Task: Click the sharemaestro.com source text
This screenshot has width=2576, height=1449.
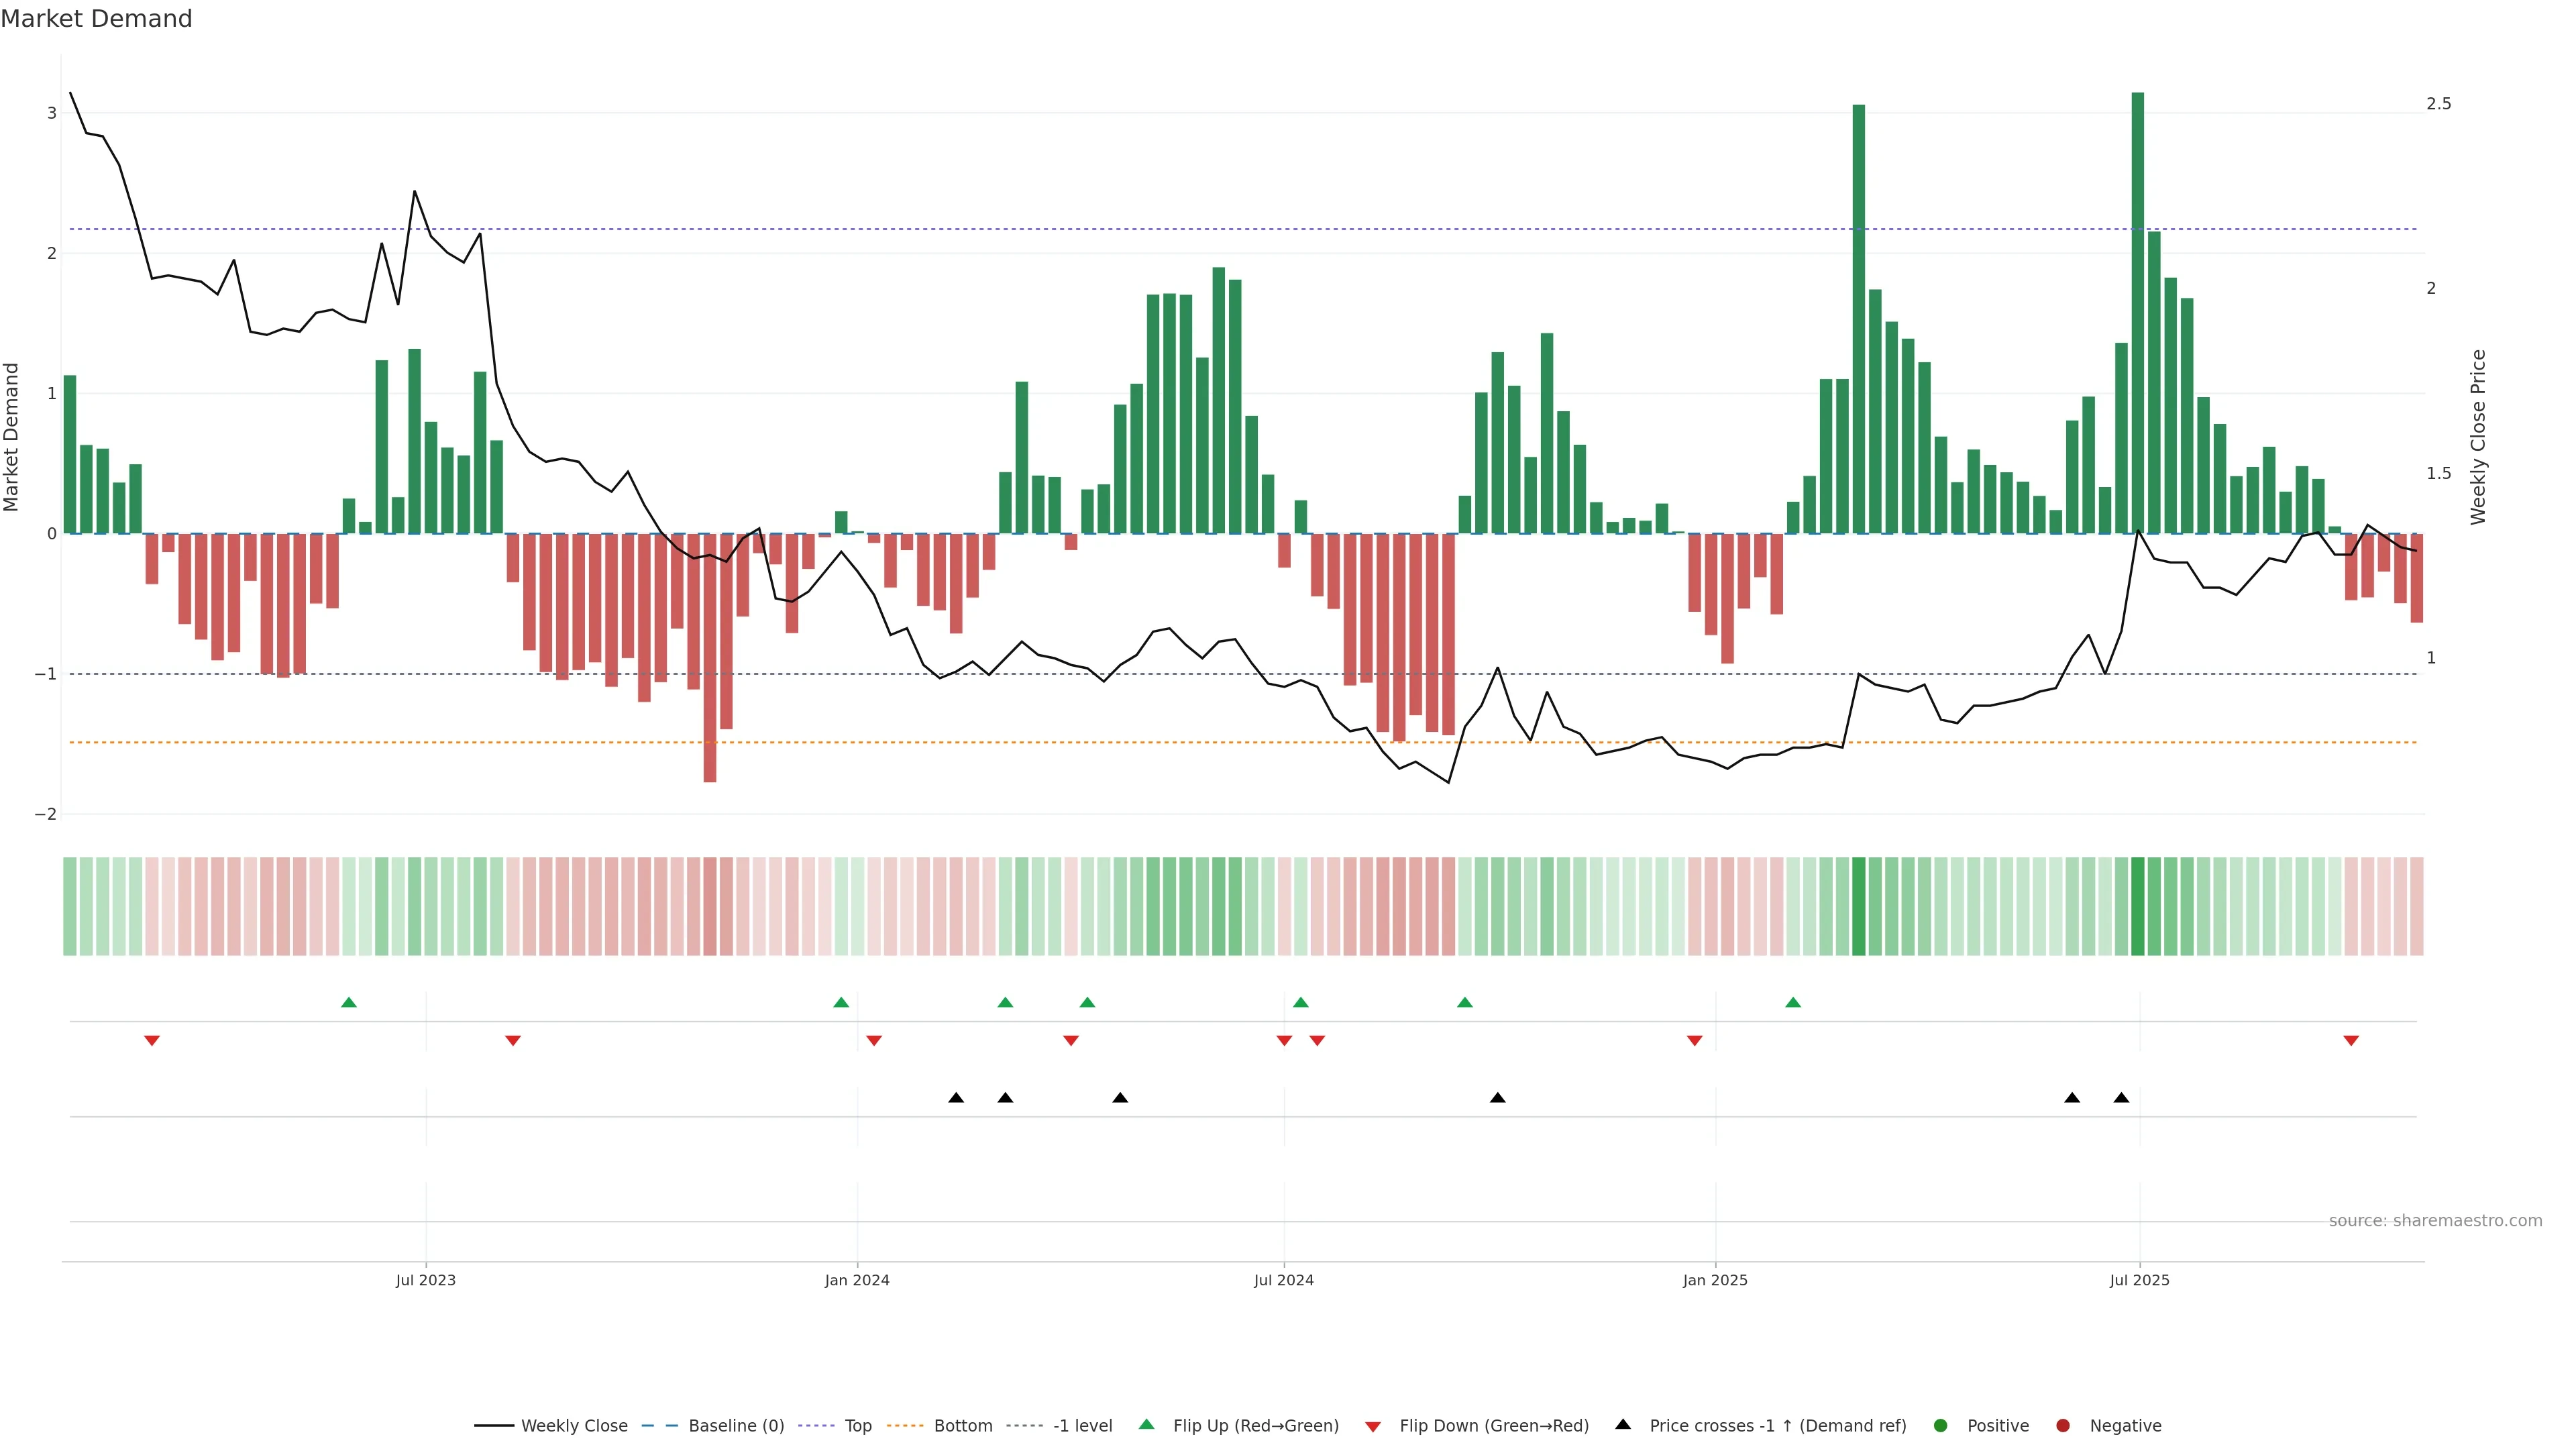Action: point(2435,1221)
